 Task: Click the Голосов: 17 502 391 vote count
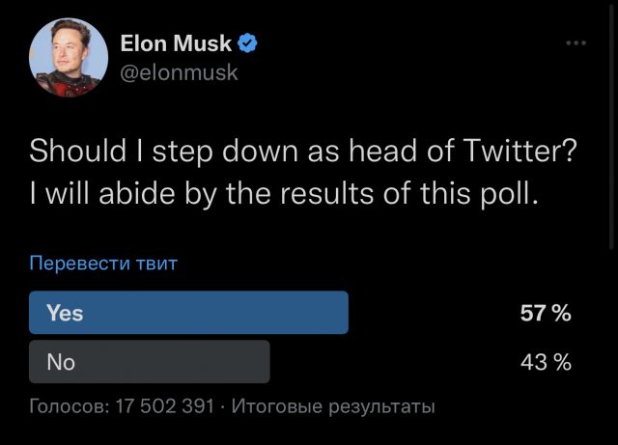(x=122, y=406)
